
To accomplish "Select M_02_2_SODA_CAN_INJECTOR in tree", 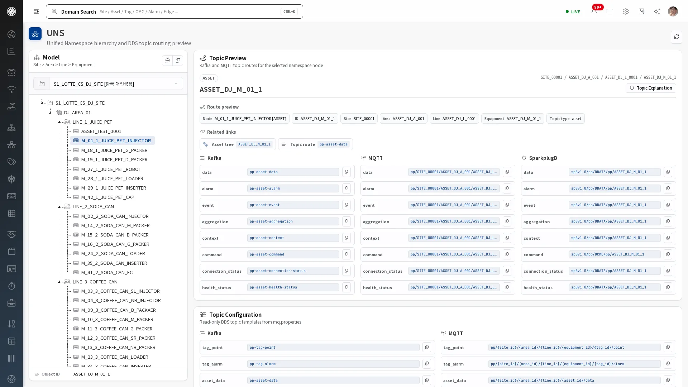I will (x=115, y=216).
